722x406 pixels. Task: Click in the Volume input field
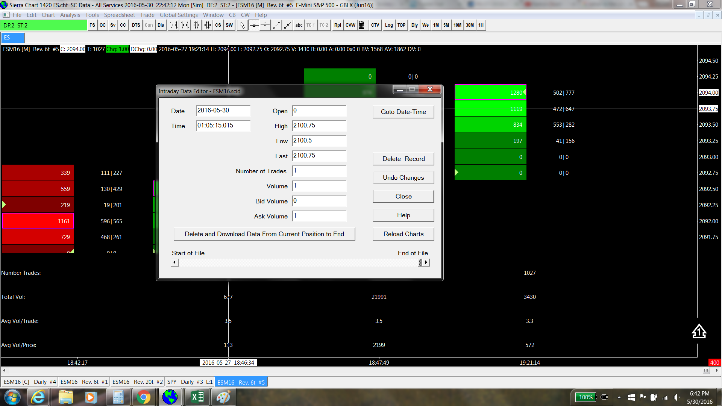click(x=319, y=186)
